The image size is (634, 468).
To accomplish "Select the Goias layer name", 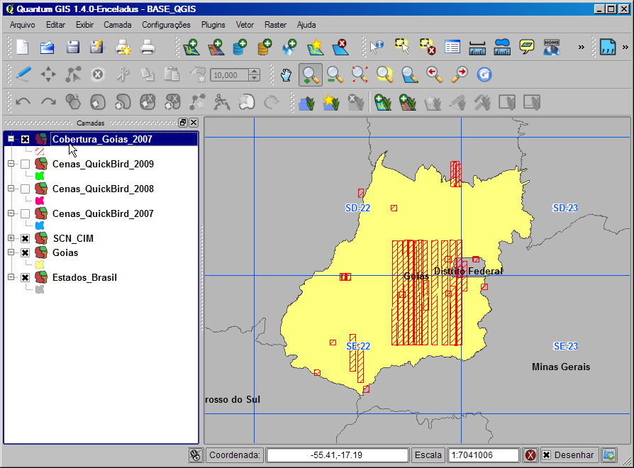I will 65,252.
